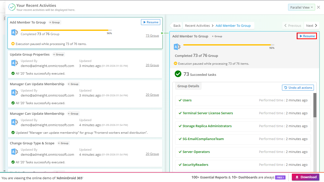324x182 pixels.
Task: Click the Azure AD gear icon in Add Member To Group card
Action: pos(15,32)
